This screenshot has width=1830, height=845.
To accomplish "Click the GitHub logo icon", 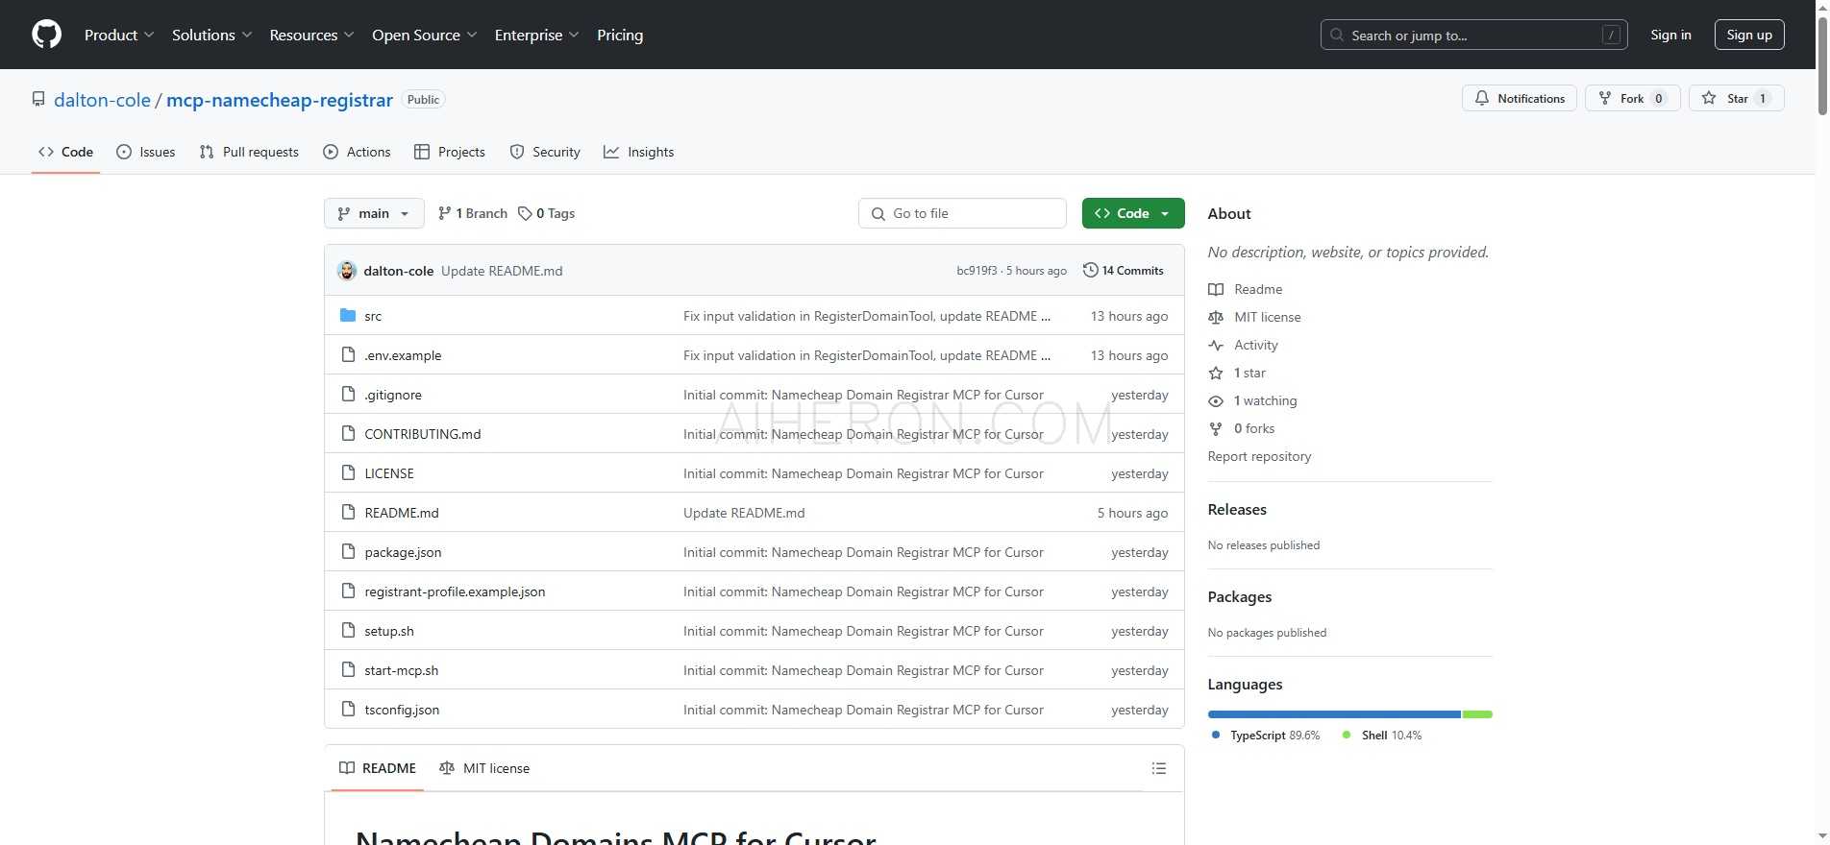I will (46, 35).
